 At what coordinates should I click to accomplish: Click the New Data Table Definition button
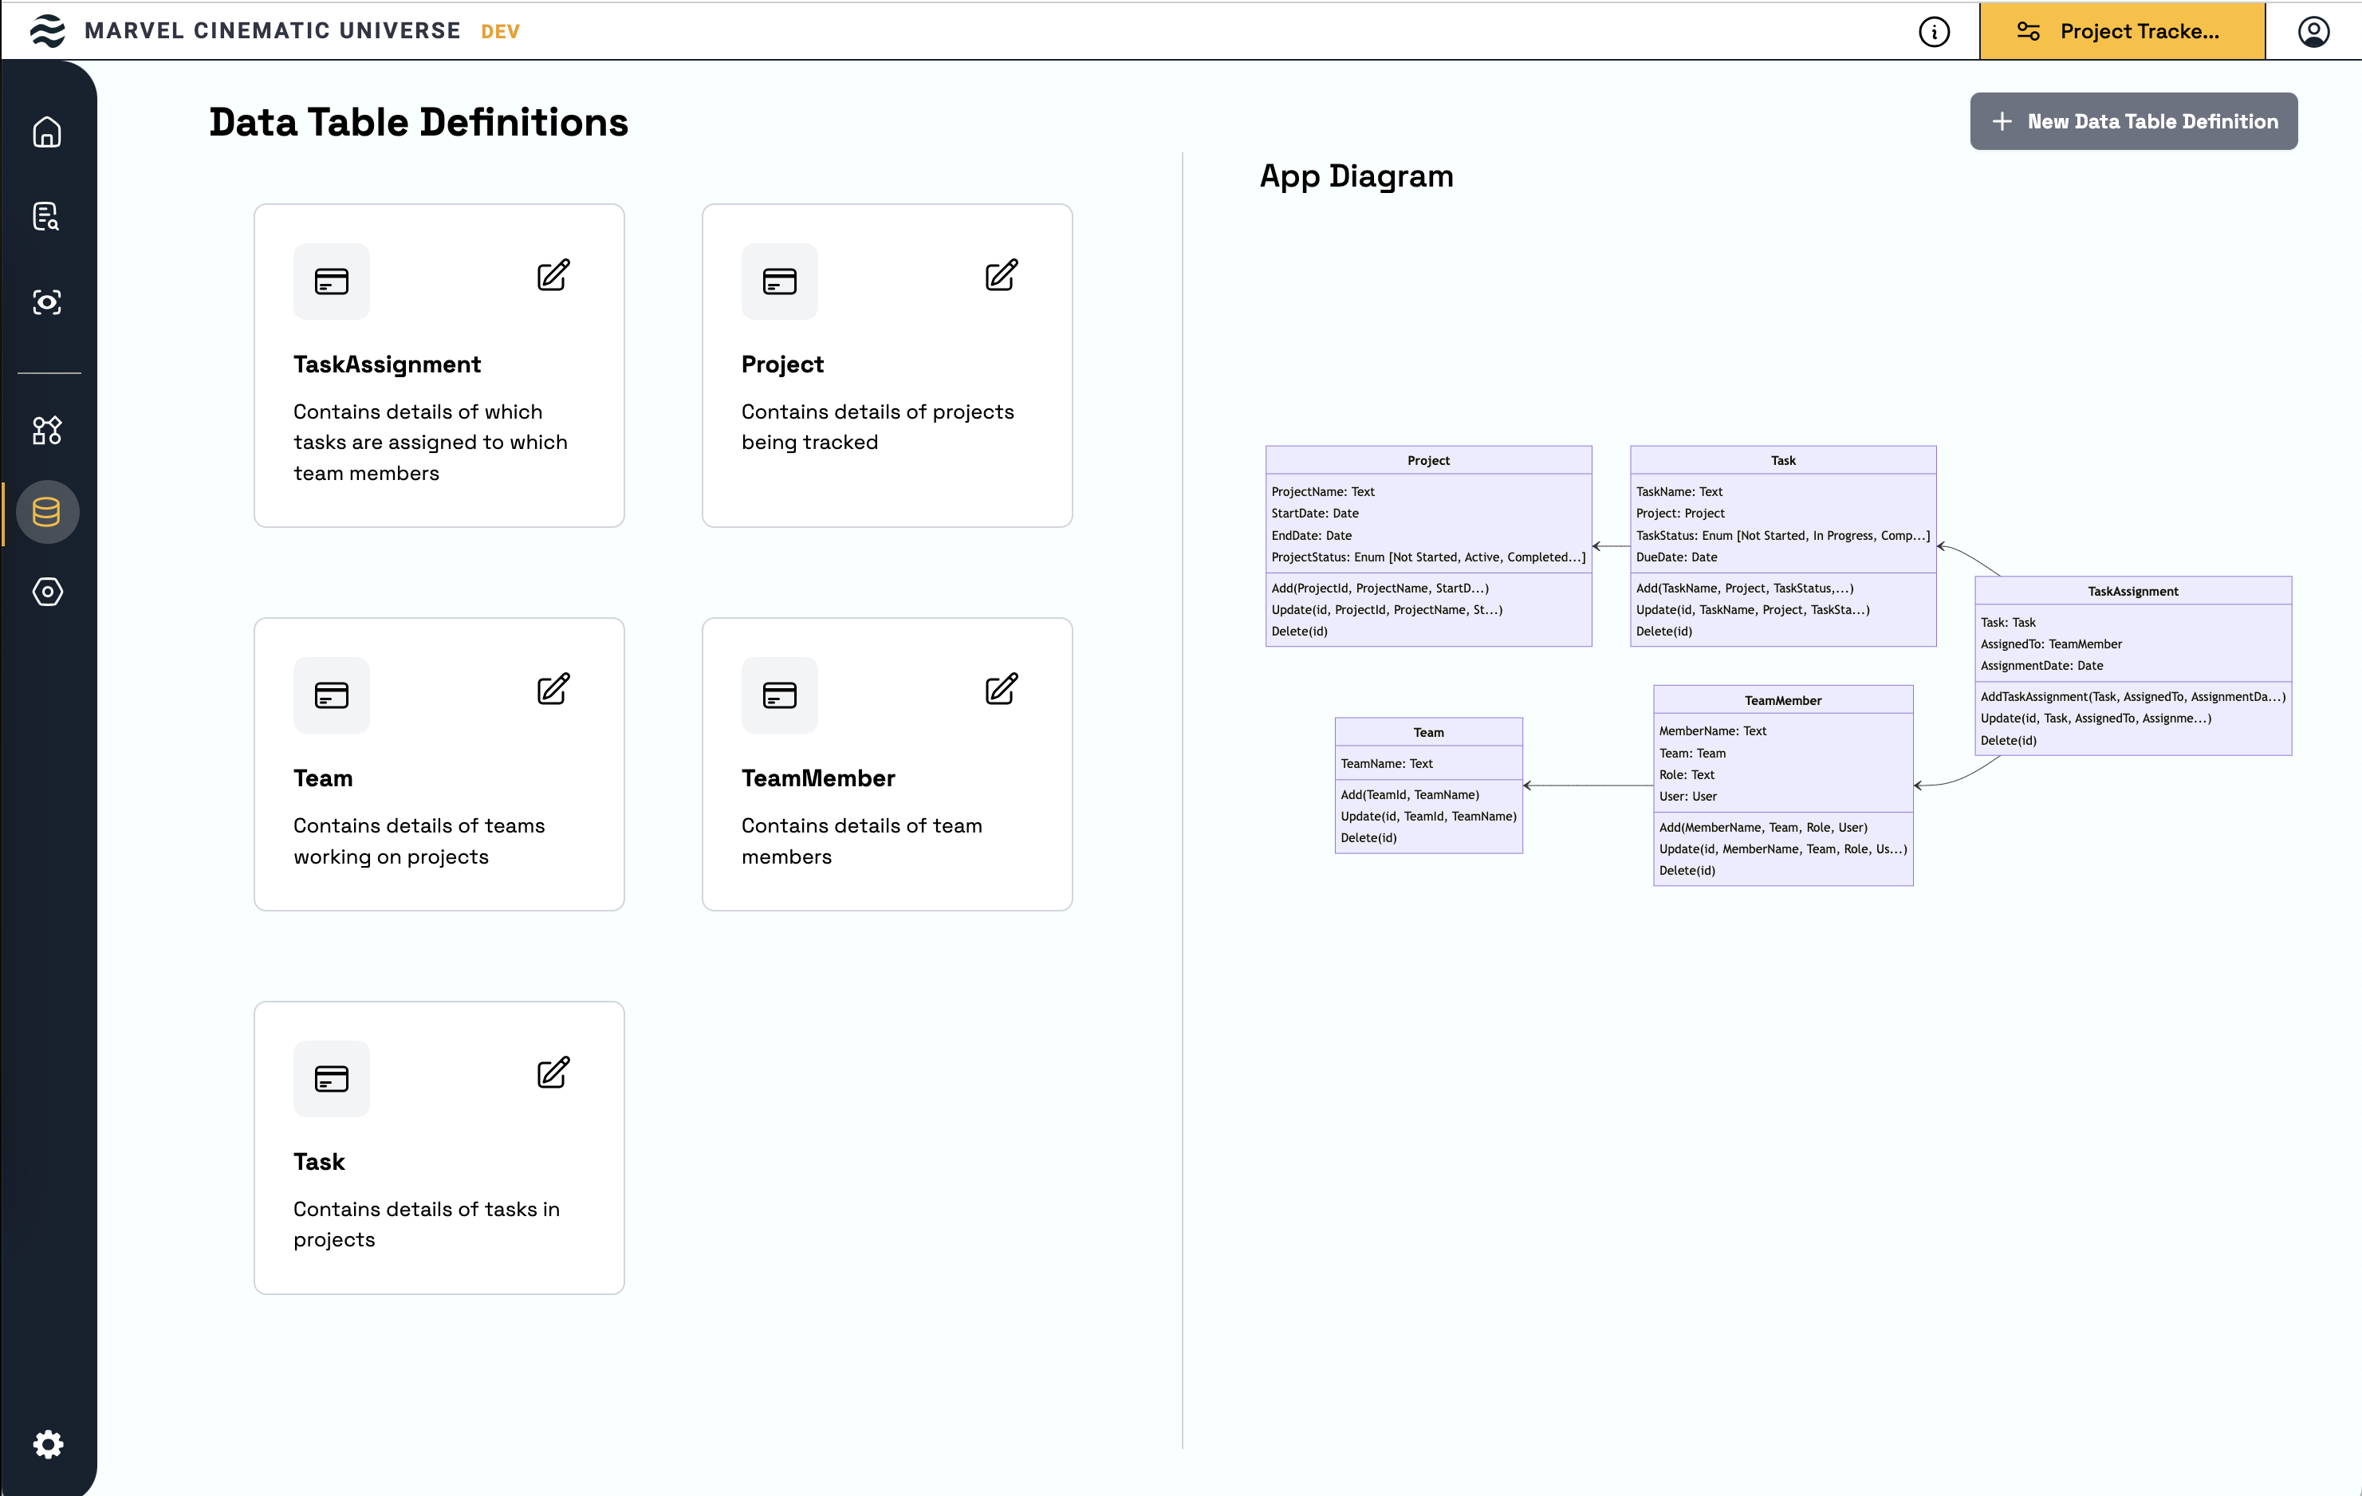click(x=2133, y=122)
